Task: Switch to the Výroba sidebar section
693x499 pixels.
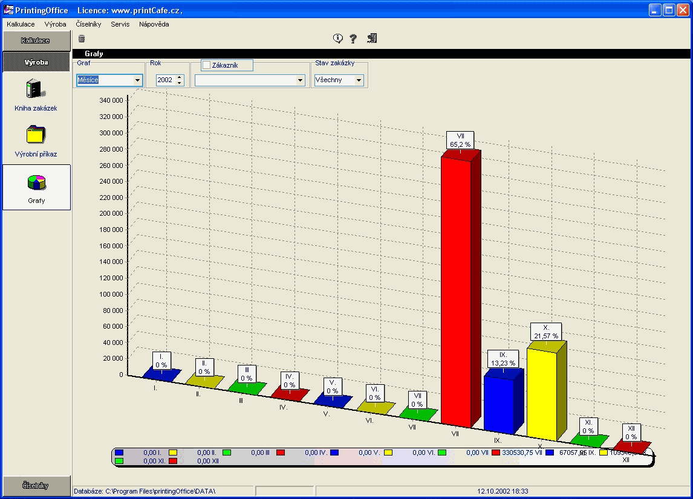Action: [x=36, y=62]
